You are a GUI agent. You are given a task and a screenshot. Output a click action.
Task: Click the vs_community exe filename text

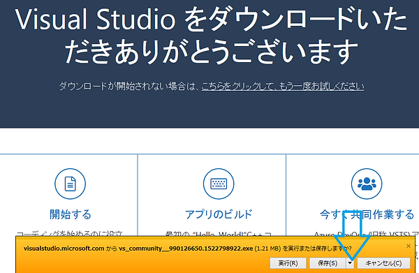pos(186,249)
